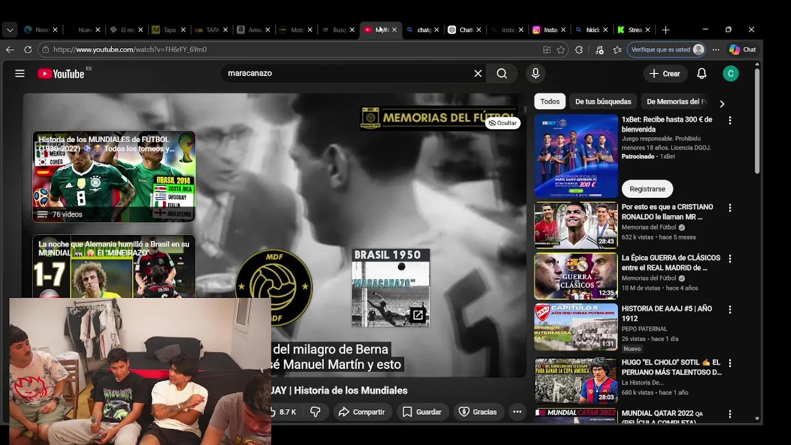Open browser extensions puzzle icon
791x445 pixels.
point(579,49)
